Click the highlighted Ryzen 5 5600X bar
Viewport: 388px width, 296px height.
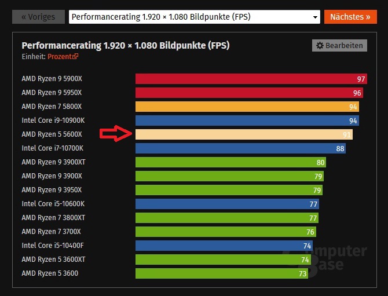[x=244, y=134]
